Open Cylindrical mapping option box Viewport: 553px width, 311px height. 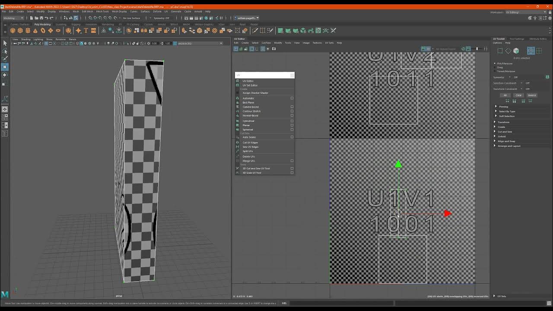tap(292, 121)
